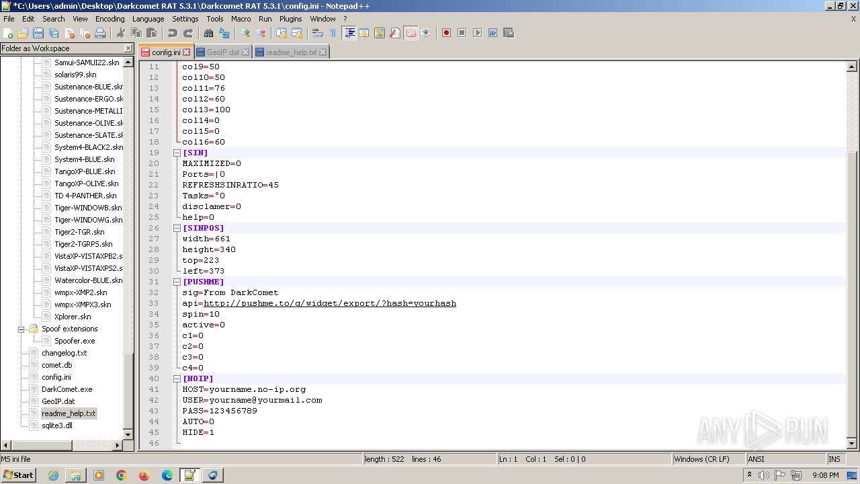Toggle the indent guide toolbar button
This screenshot has height=484, width=860.
(349, 33)
